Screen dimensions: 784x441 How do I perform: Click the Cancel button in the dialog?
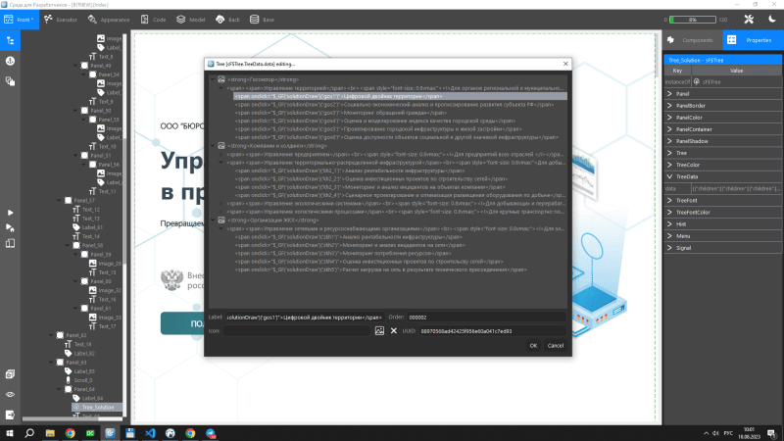point(555,345)
